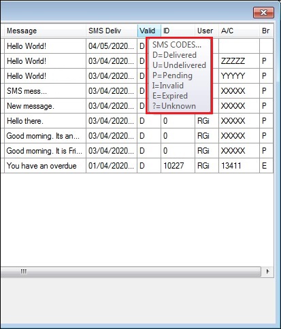
Task: Click the horizontal scrollbar thumb
Action: (131, 271)
